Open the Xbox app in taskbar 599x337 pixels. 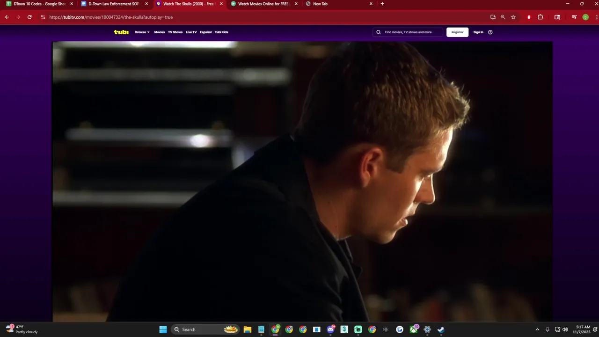(414, 330)
